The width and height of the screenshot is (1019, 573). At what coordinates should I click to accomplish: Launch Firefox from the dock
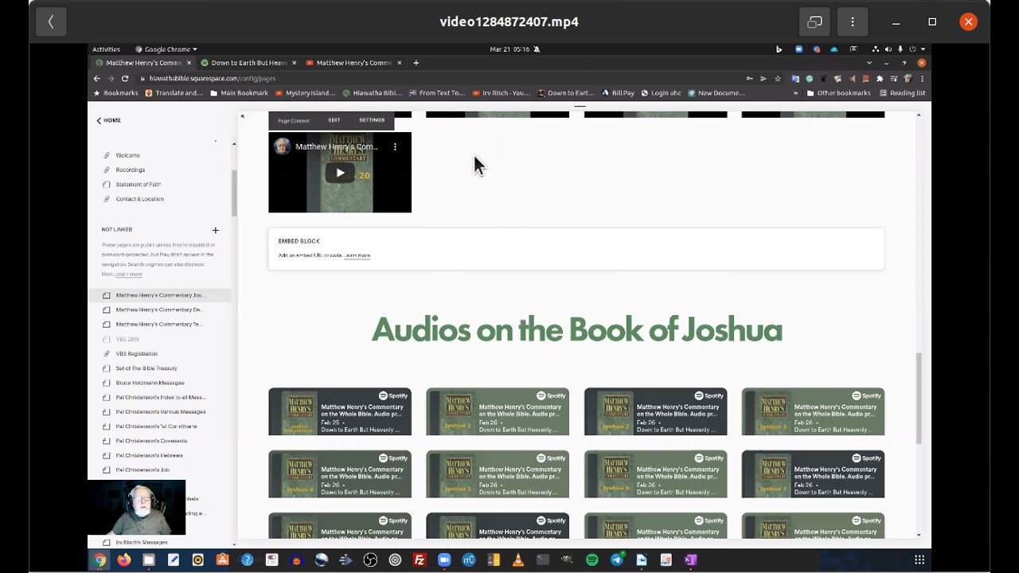(x=123, y=560)
